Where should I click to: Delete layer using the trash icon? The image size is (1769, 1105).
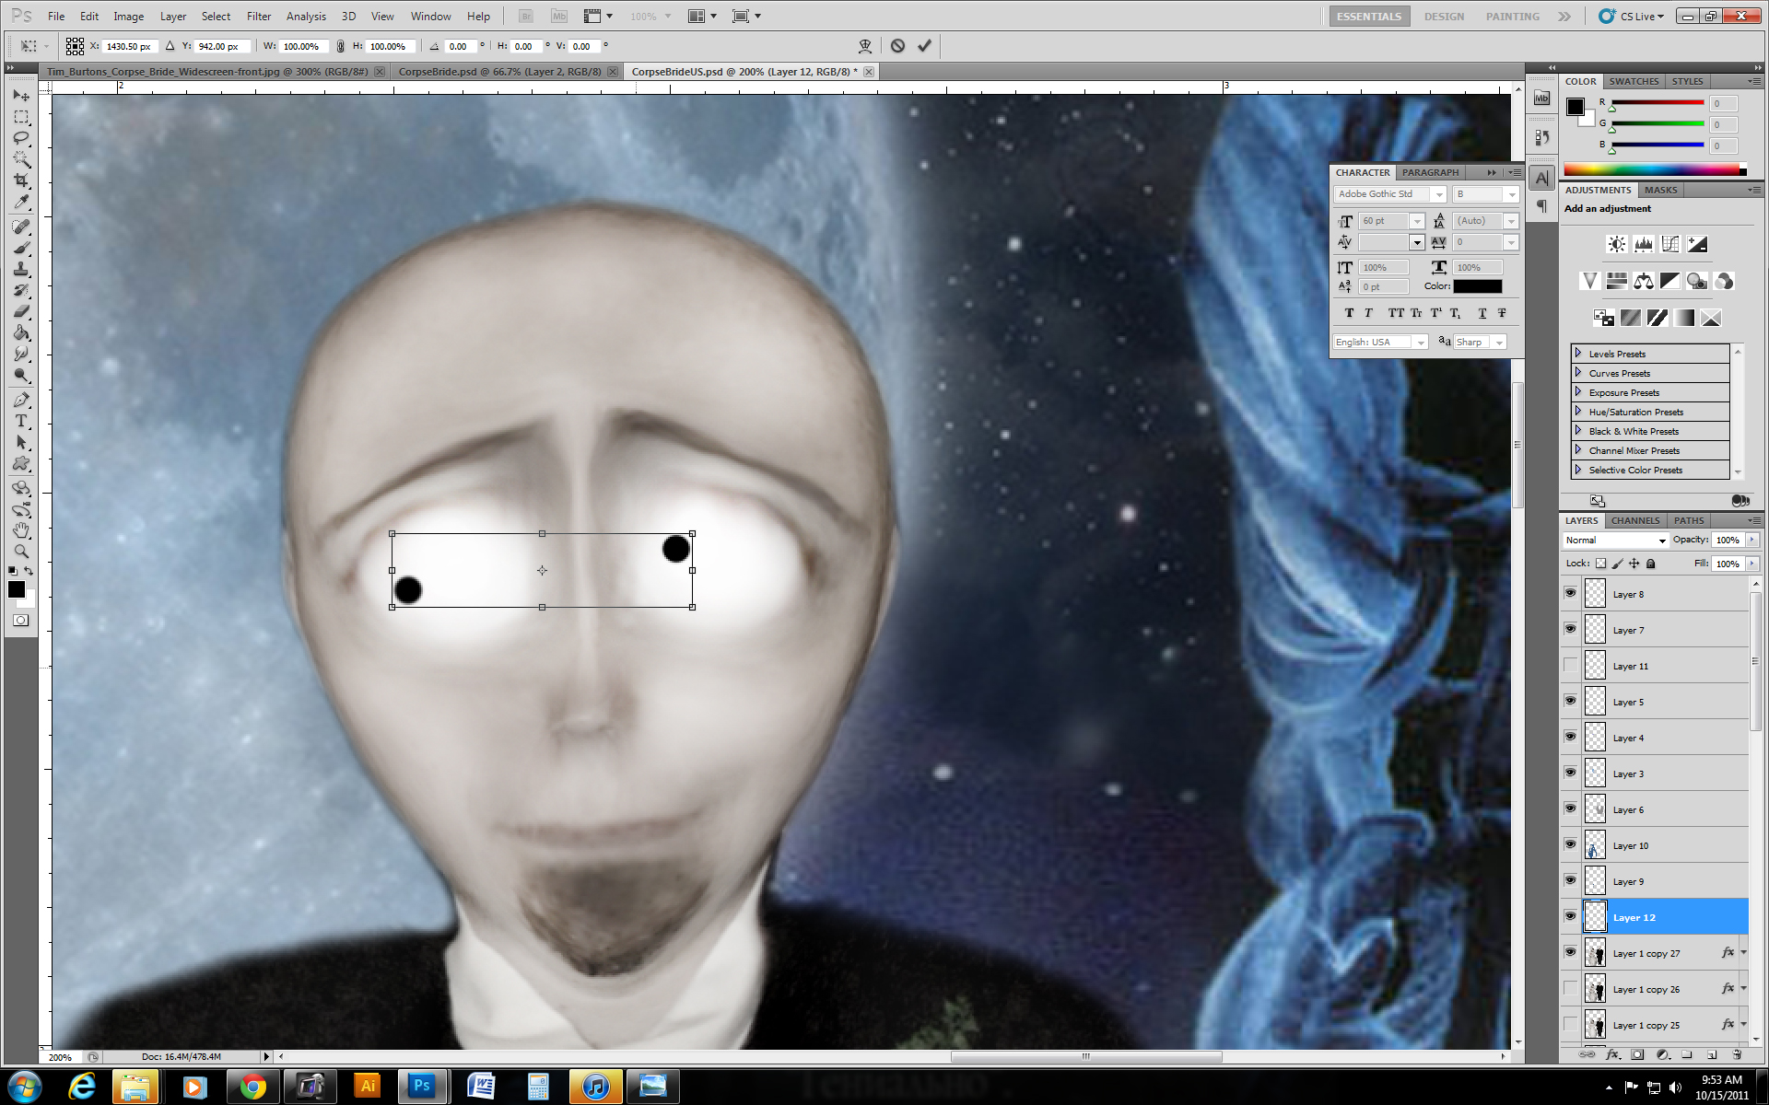pyautogui.click(x=1737, y=1055)
